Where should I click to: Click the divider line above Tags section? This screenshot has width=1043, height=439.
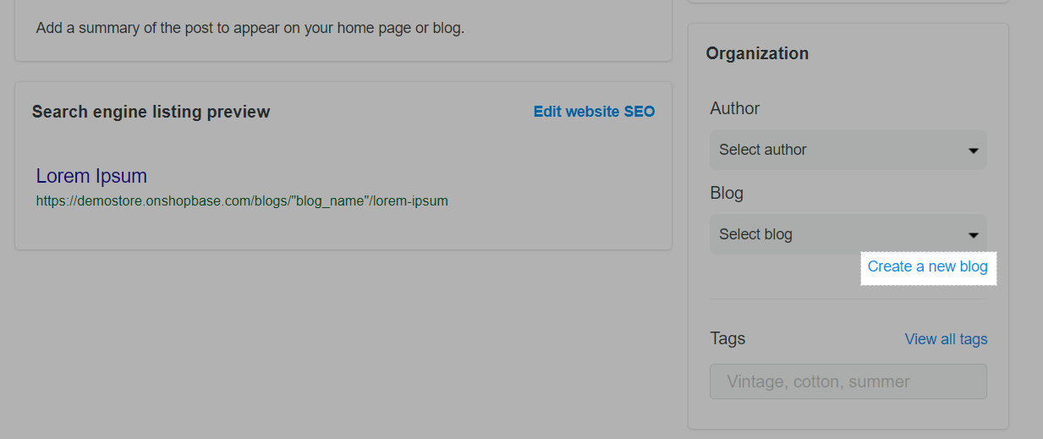[x=848, y=299]
